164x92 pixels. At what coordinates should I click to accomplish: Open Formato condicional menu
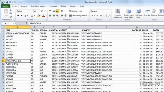click(x=118, y=14)
